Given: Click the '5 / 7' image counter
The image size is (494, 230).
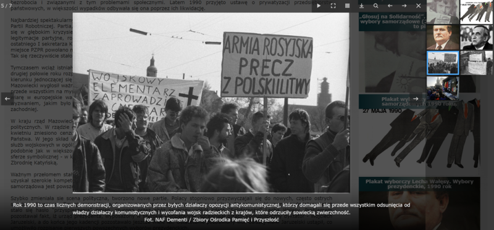Looking at the screenshot, I should (6, 6).
